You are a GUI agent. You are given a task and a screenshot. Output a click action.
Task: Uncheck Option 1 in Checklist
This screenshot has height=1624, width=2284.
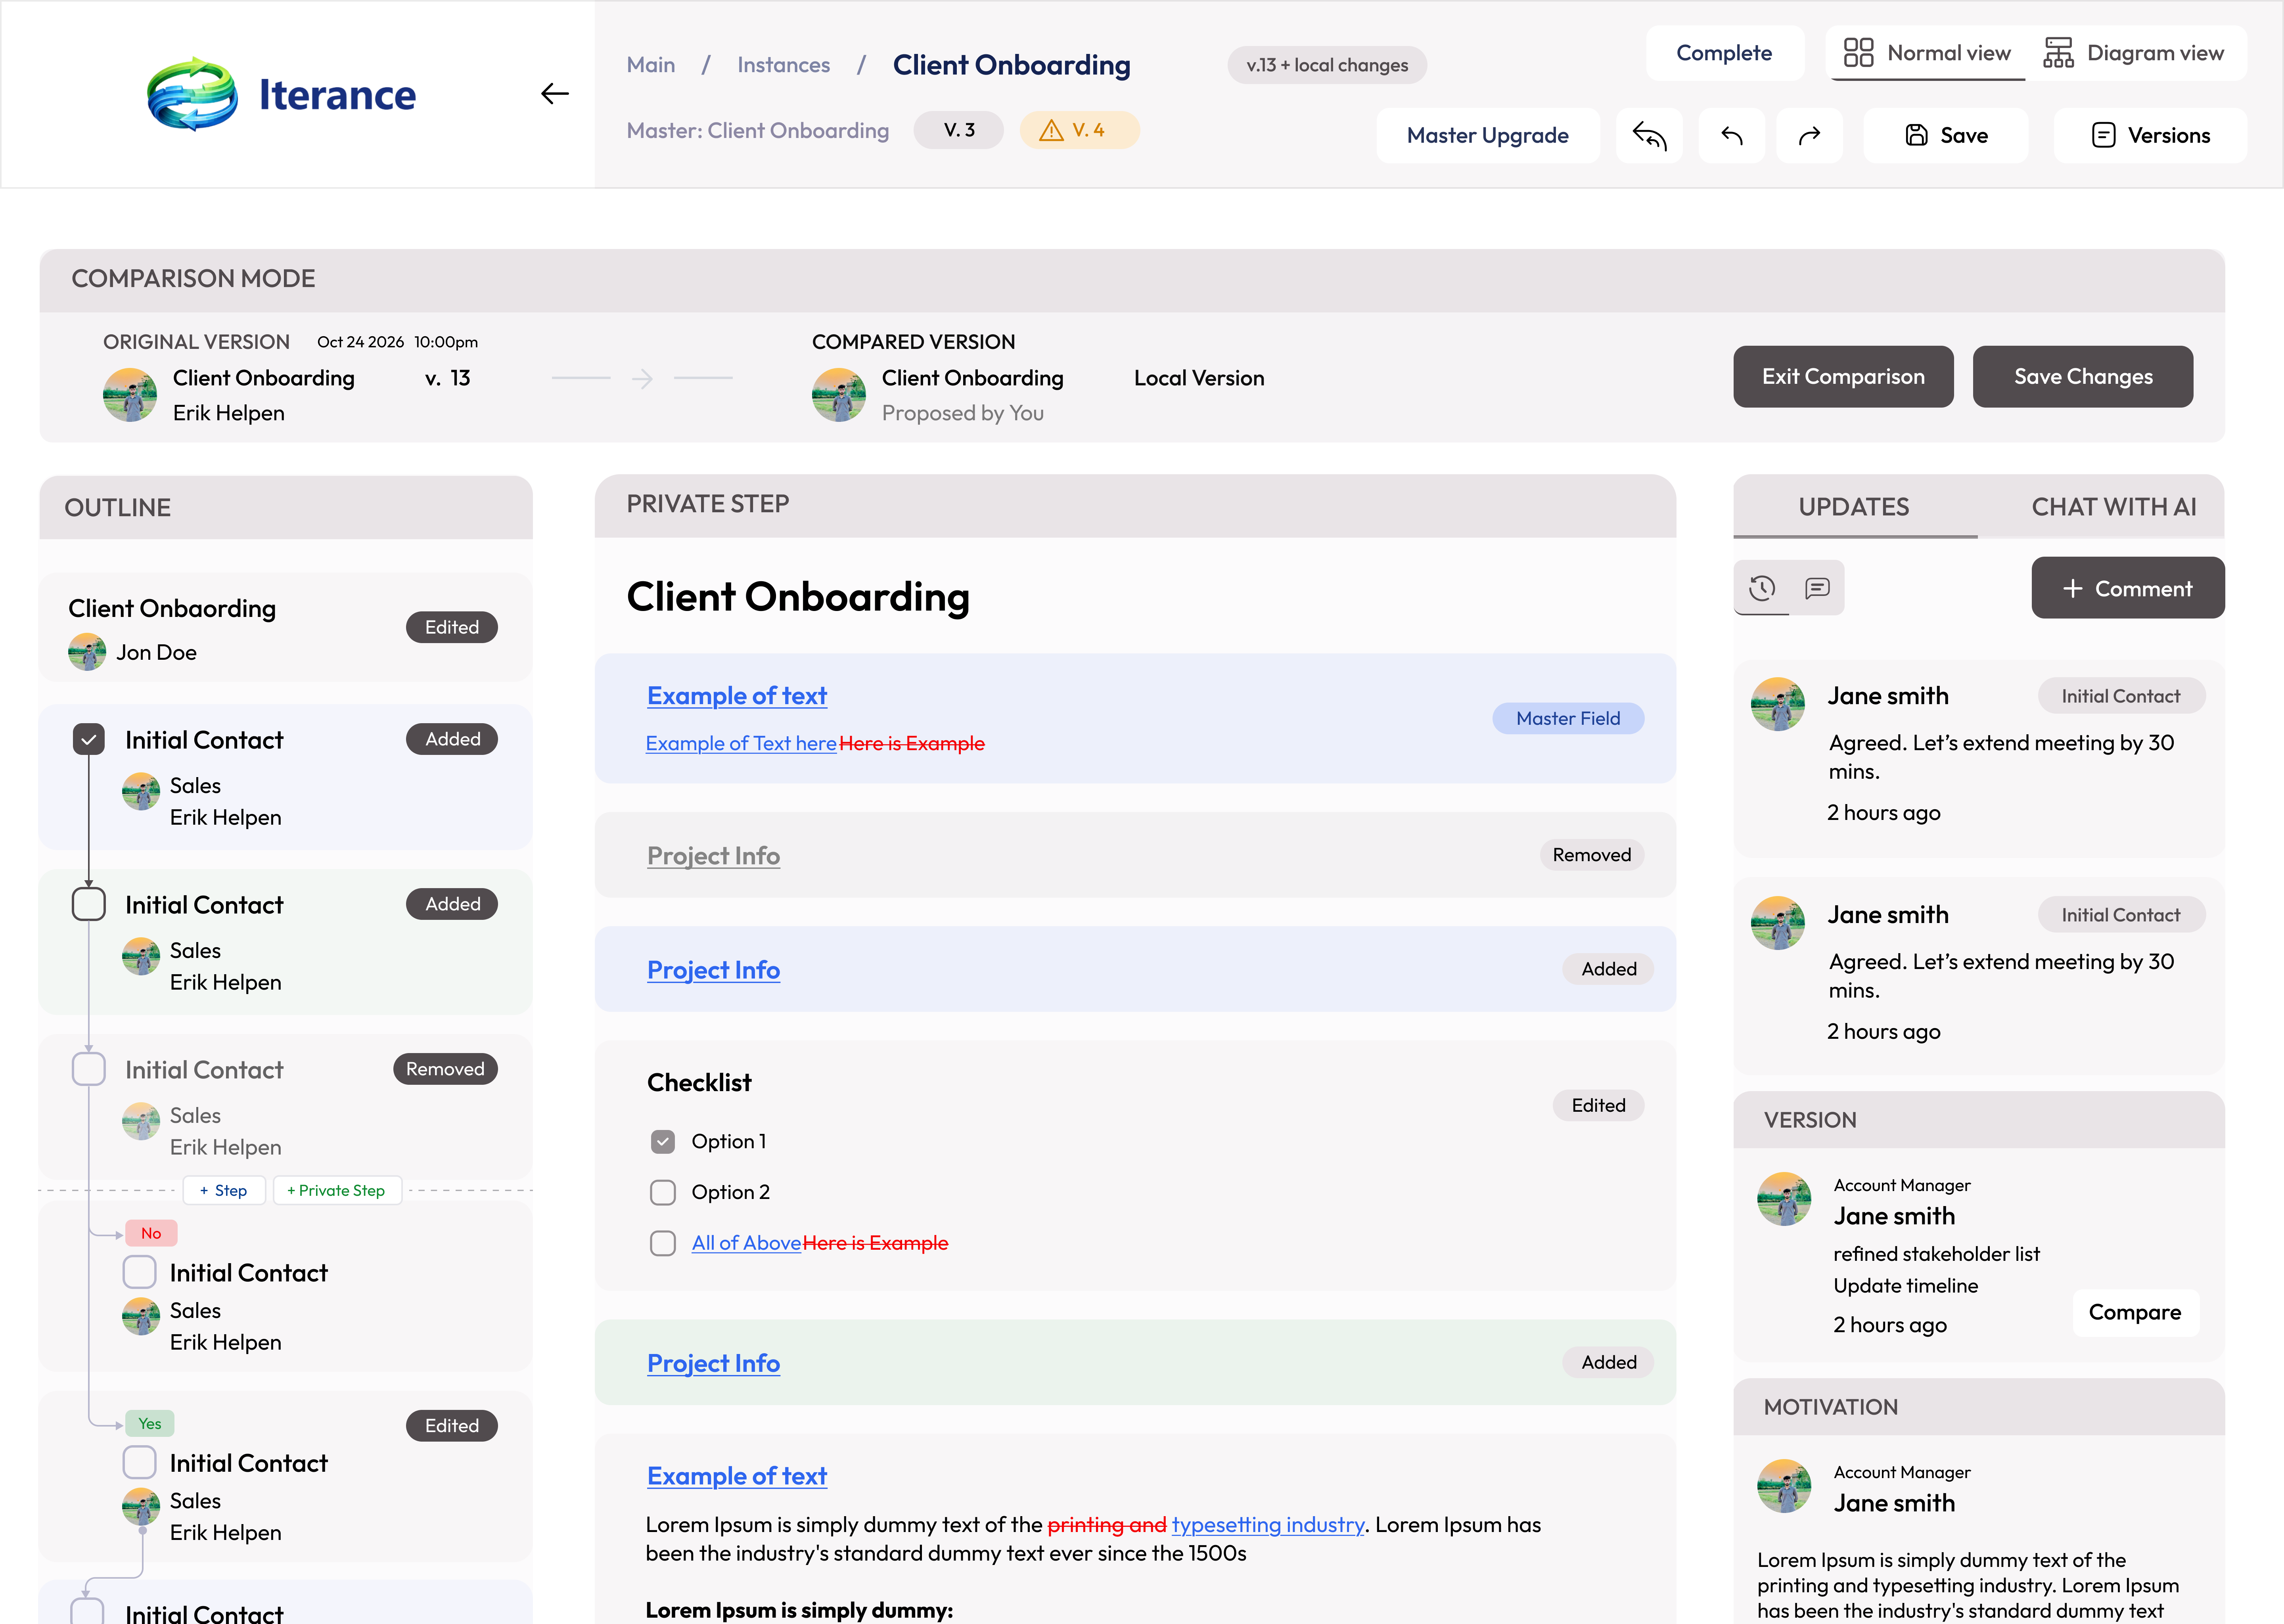pyautogui.click(x=663, y=1141)
